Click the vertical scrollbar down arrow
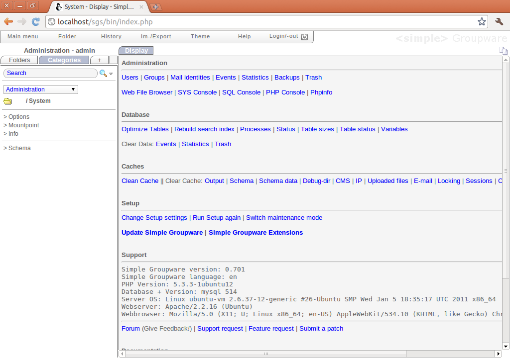 [x=506, y=347]
